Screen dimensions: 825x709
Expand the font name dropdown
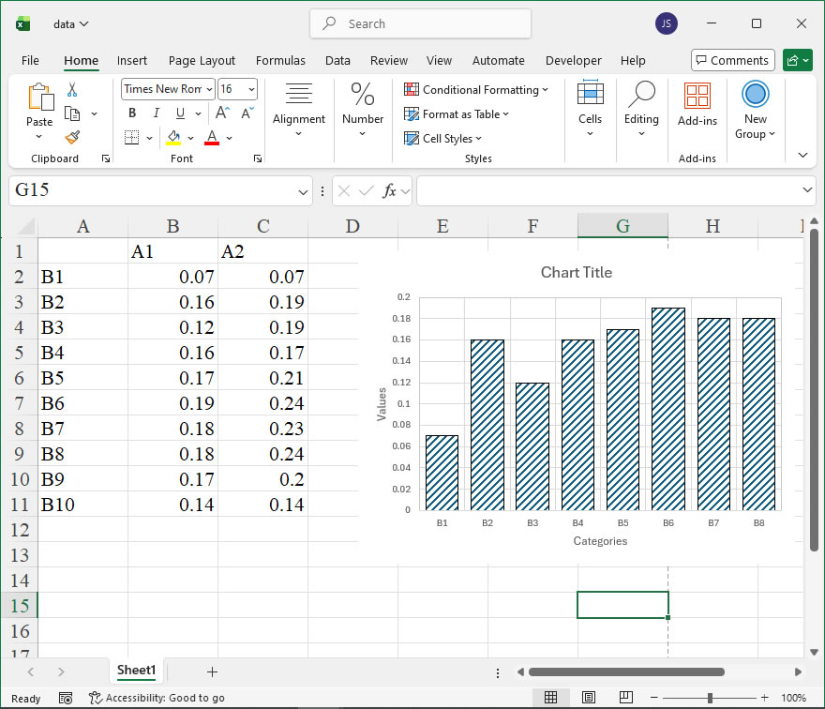tap(208, 89)
